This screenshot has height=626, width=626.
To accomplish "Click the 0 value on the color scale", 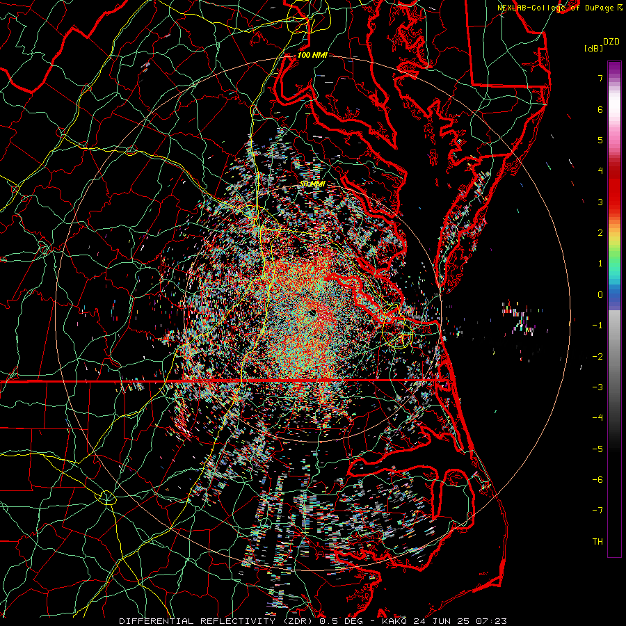I will point(600,295).
